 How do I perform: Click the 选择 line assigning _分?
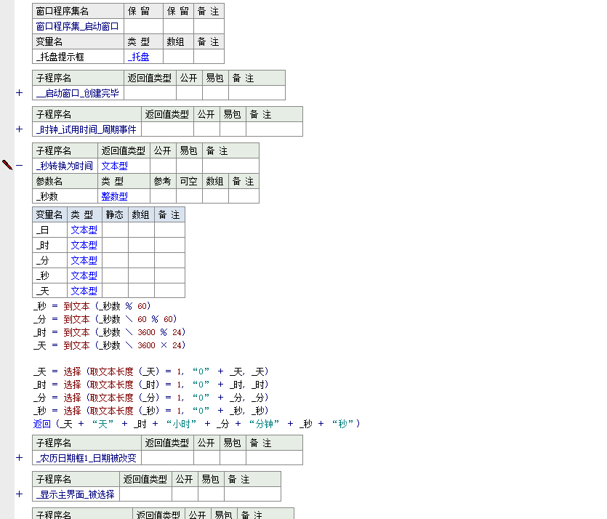(x=151, y=398)
